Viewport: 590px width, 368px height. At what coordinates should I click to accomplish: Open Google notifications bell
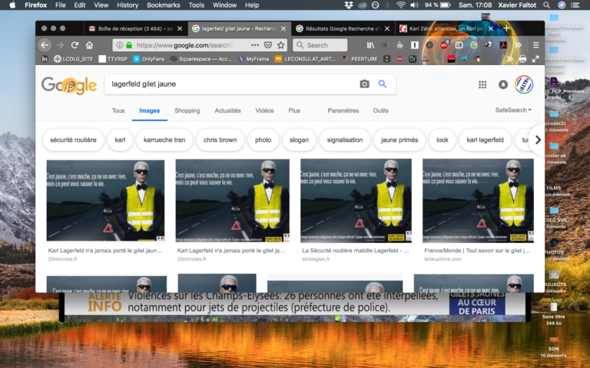503,84
